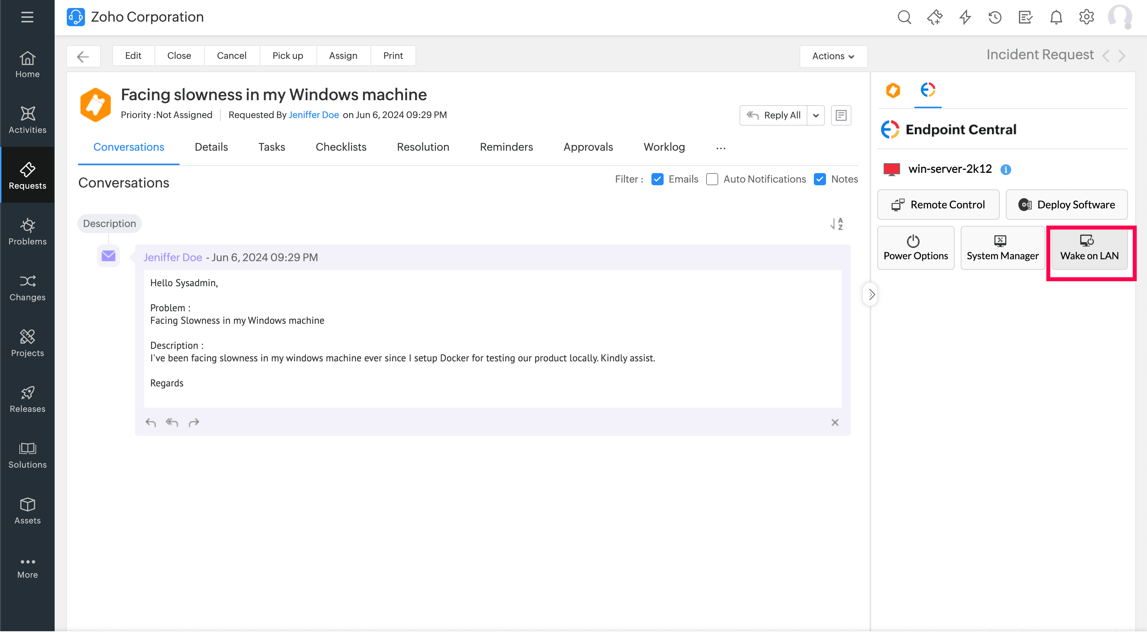Open the Jeniffer Doe requester link
The width and height of the screenshot is (1147, 632).
(x=313, y=115)
